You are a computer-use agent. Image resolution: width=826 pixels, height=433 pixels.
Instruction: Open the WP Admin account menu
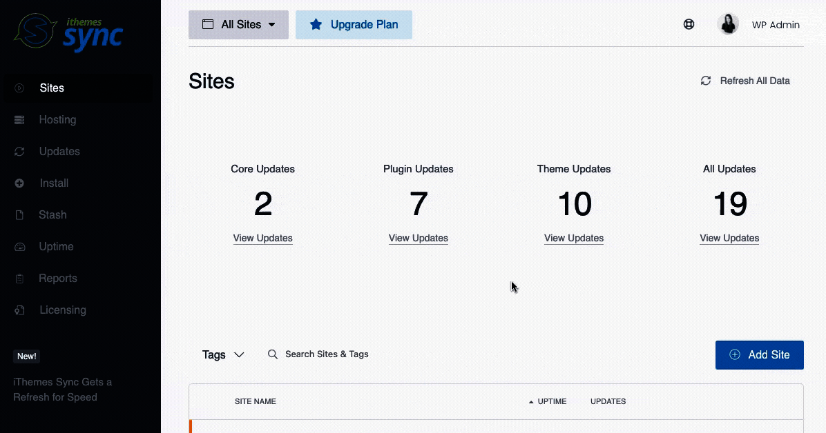click(x=760, y=24)
